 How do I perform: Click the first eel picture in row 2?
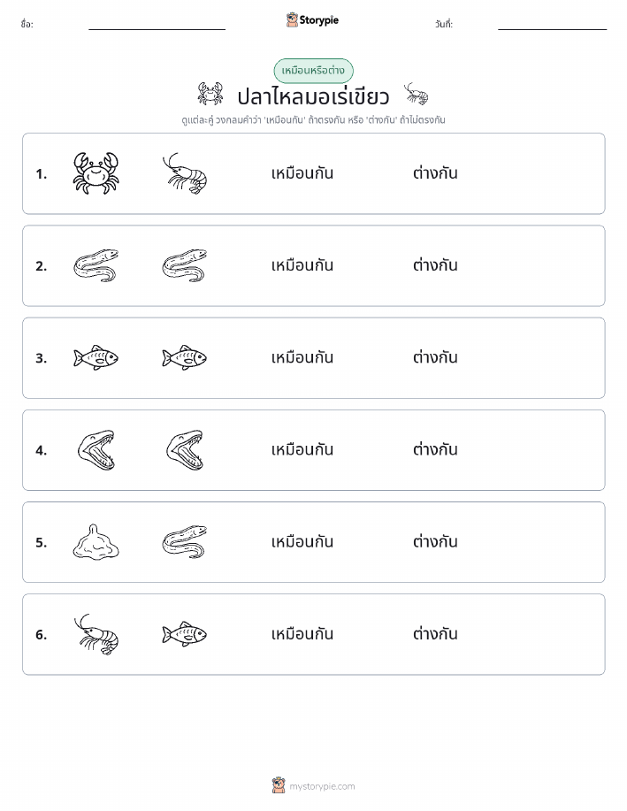(96, 265)
